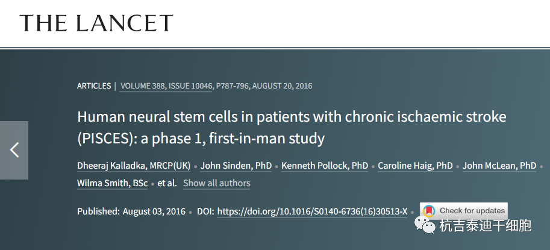The image size is (550, 250).
Task: Open the DOI link for this article
Action: [x=312, y=211]
